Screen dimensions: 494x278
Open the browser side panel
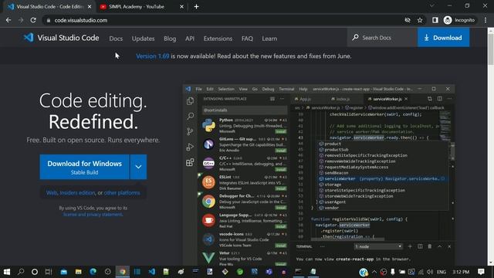coord(435,20)
